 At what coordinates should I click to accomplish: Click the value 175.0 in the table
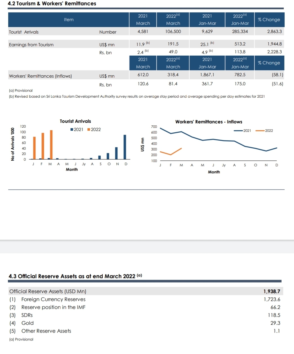coord(240,84)
